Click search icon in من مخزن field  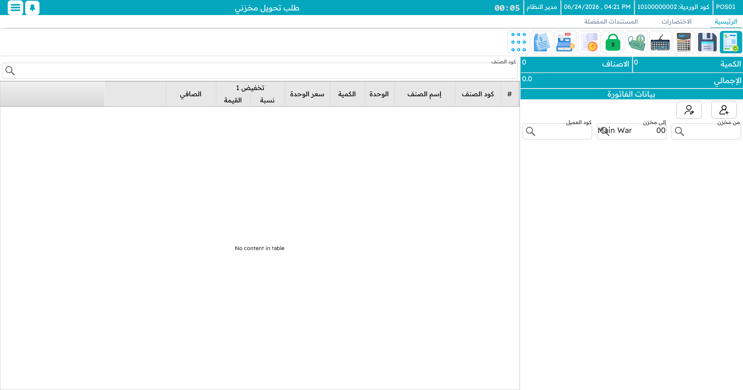click(x=680, y=131)
